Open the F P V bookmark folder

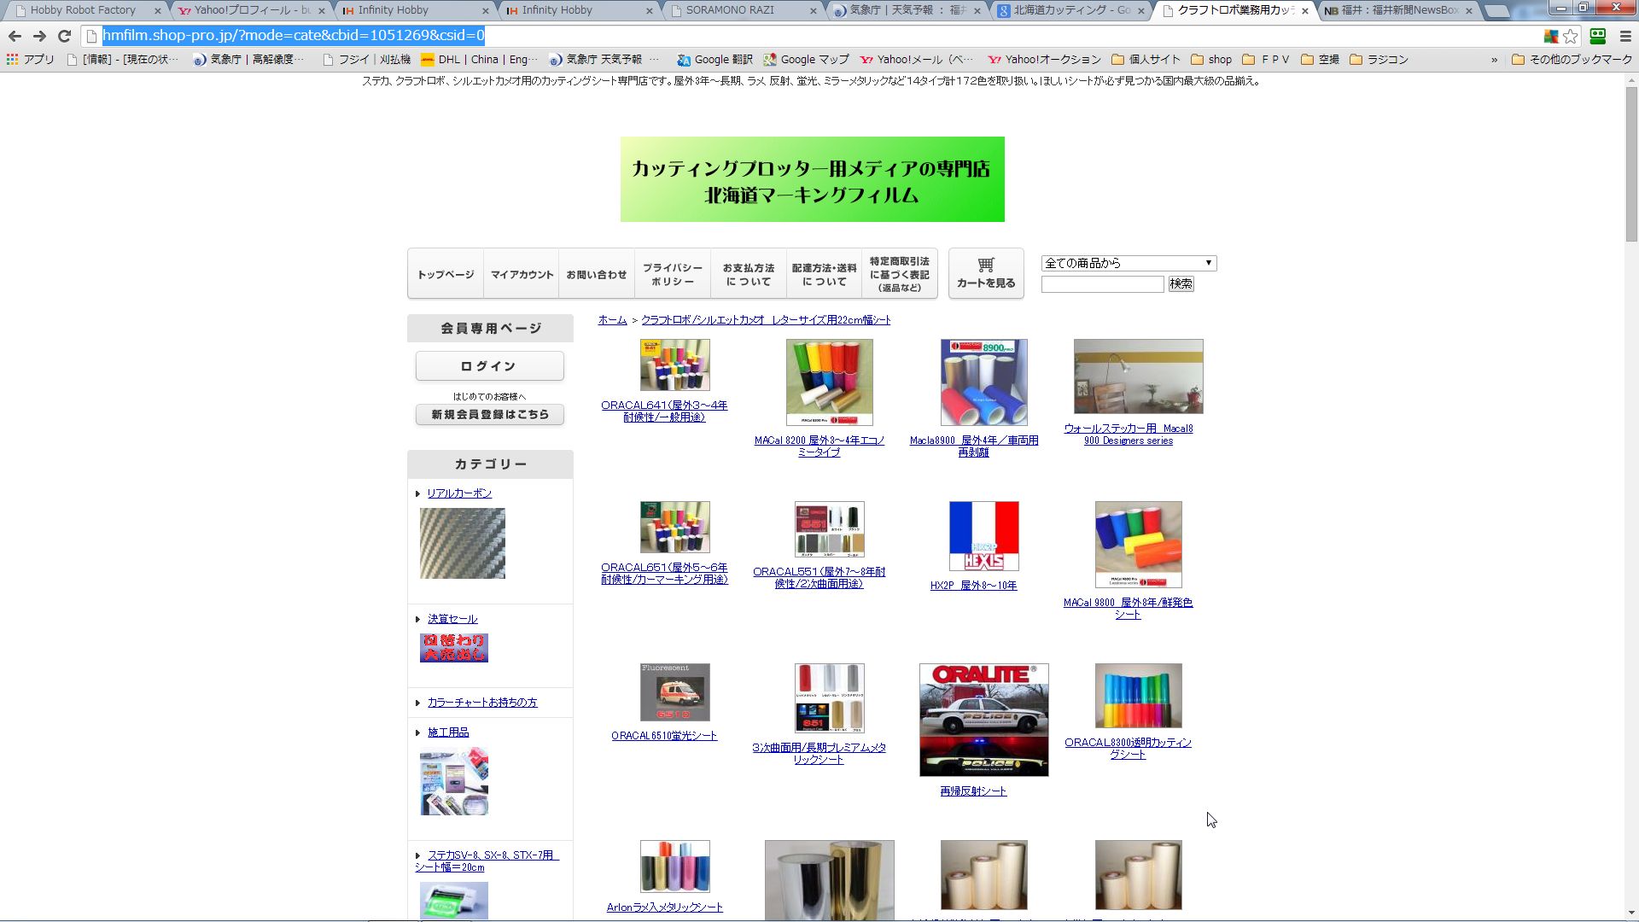click(x=1265, y=60)
